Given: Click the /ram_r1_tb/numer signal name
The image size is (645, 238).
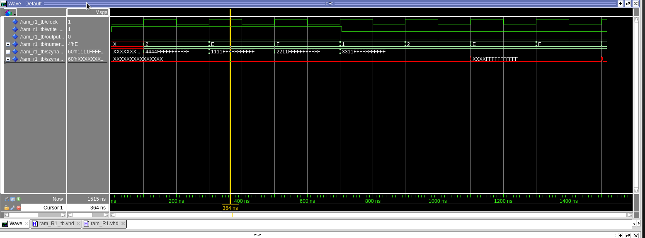Looking at the screenshot, I should tap(42, 44).
